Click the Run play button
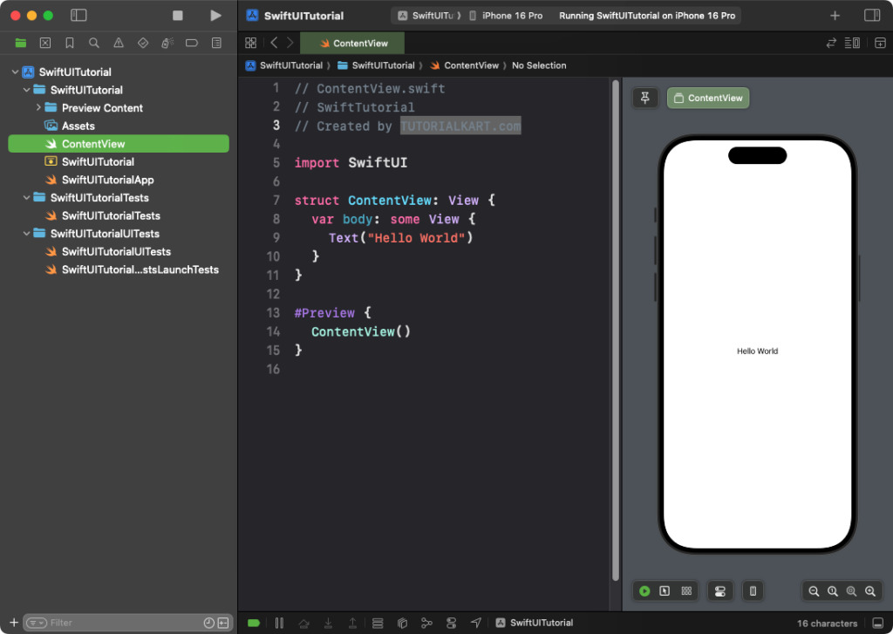The width and height of the screenshot is (893, 634). [216, 16]
